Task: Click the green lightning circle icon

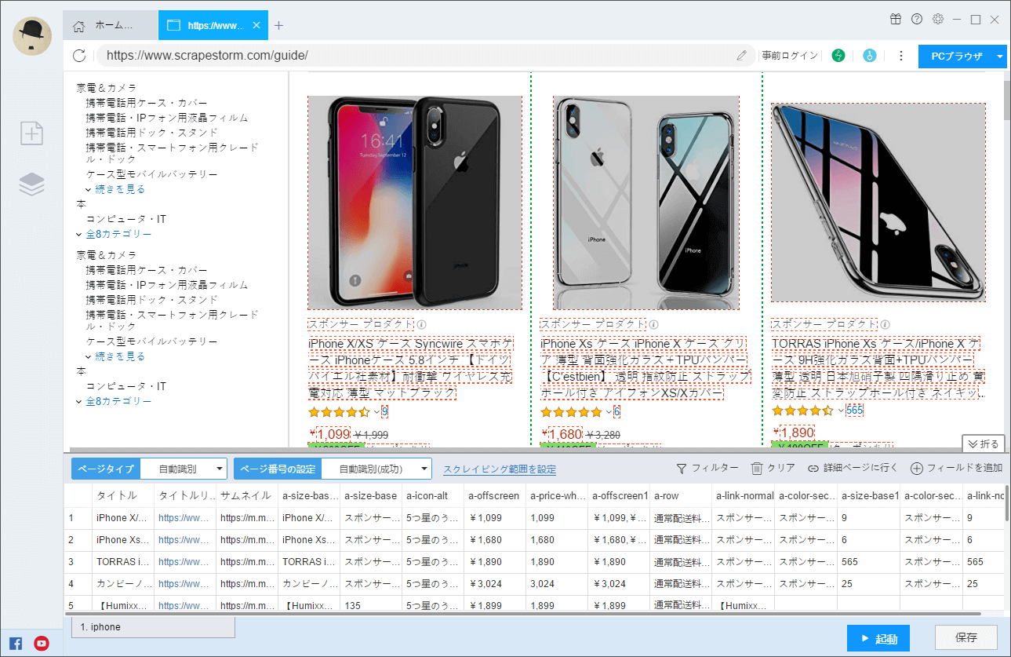Action: click(x=838, y=56)
